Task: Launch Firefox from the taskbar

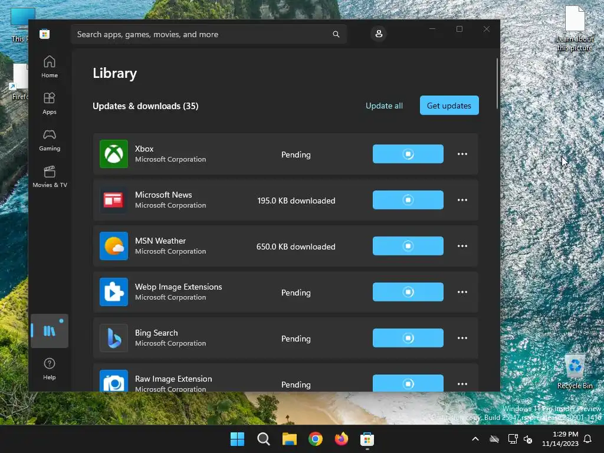Action: click(x=342, y=439)
